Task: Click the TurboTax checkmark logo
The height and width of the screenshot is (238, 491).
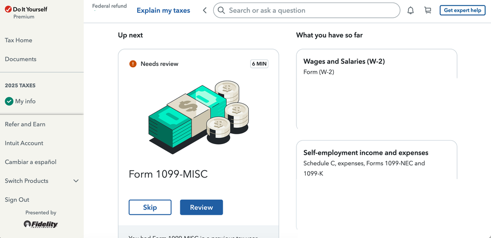Action: (8, 9)
